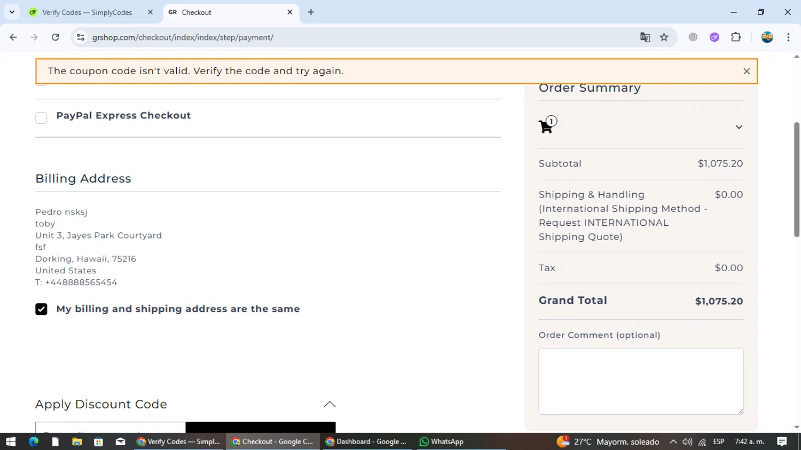Click the Grand Total amount $1,075.20
The width and height of the screenshot is (801, 450).
[x=719, y=301]
